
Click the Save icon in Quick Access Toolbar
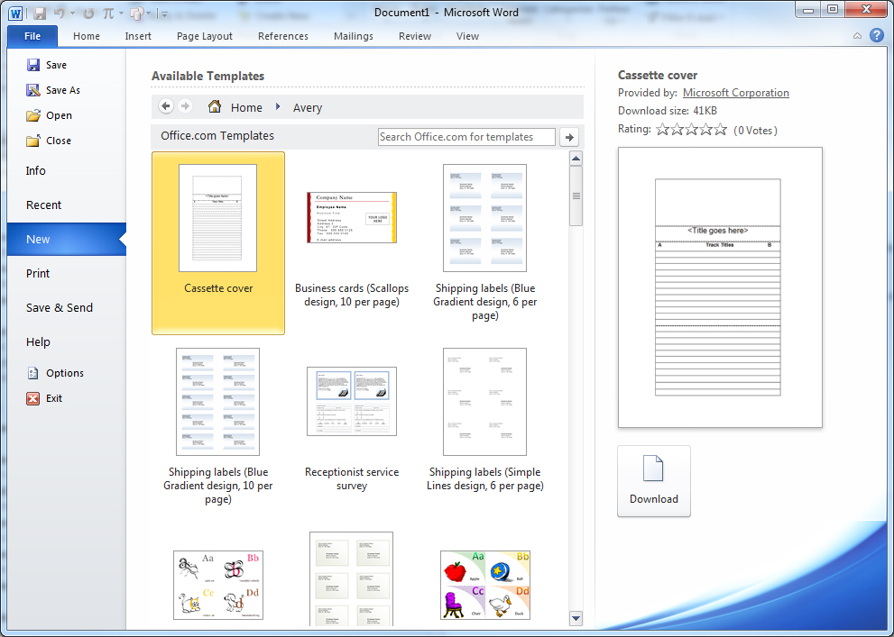pos(40,14)
